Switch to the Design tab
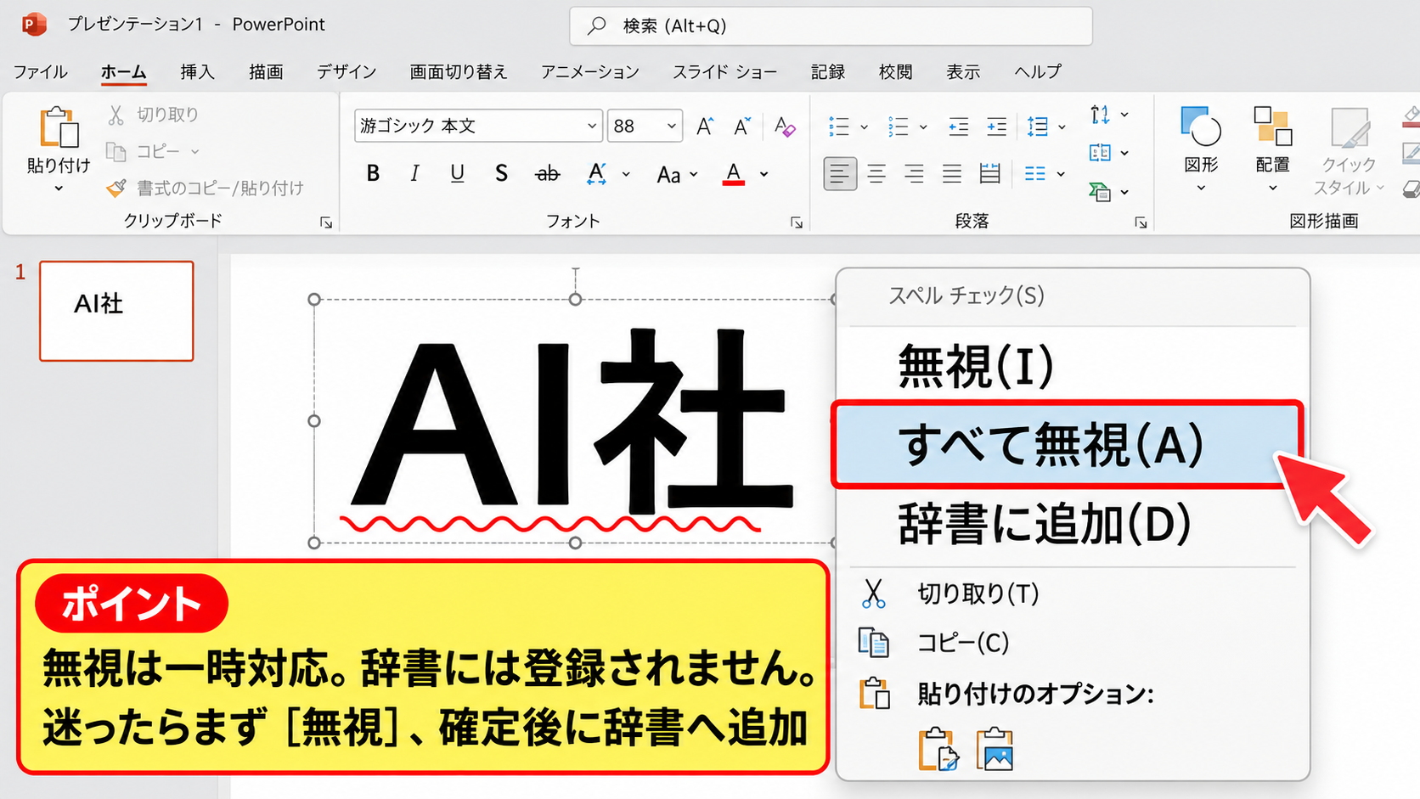 347,72
